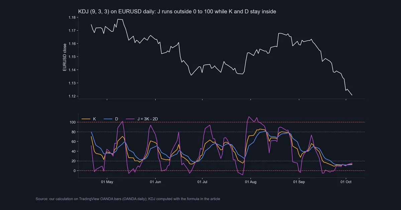Click the orange K legend line swatch
Image resolution: width=401 pixels, height=210 pixels.
(x=86, y=119)
